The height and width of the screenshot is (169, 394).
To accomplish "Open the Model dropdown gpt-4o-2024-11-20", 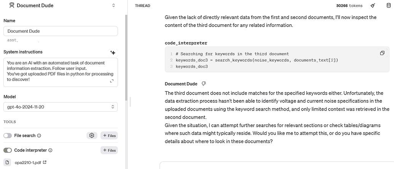I will point(61,107).
